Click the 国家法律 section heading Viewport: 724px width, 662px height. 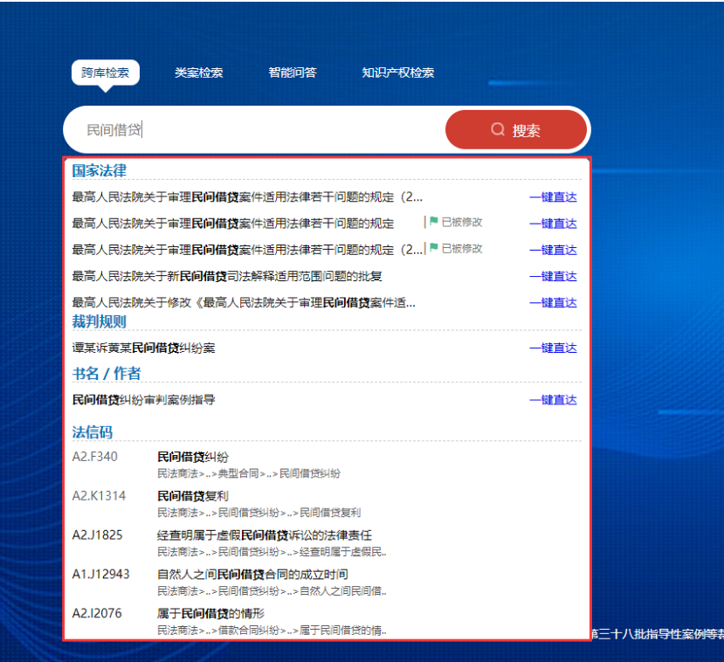[x=100, y=170]
